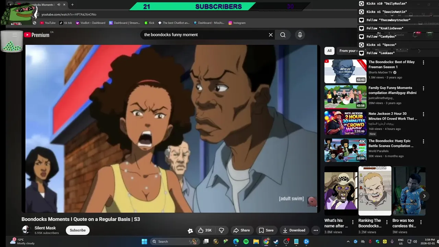Open options menu for Family Guy video
Screen dimensions: 439x247
tap(423, 88)
